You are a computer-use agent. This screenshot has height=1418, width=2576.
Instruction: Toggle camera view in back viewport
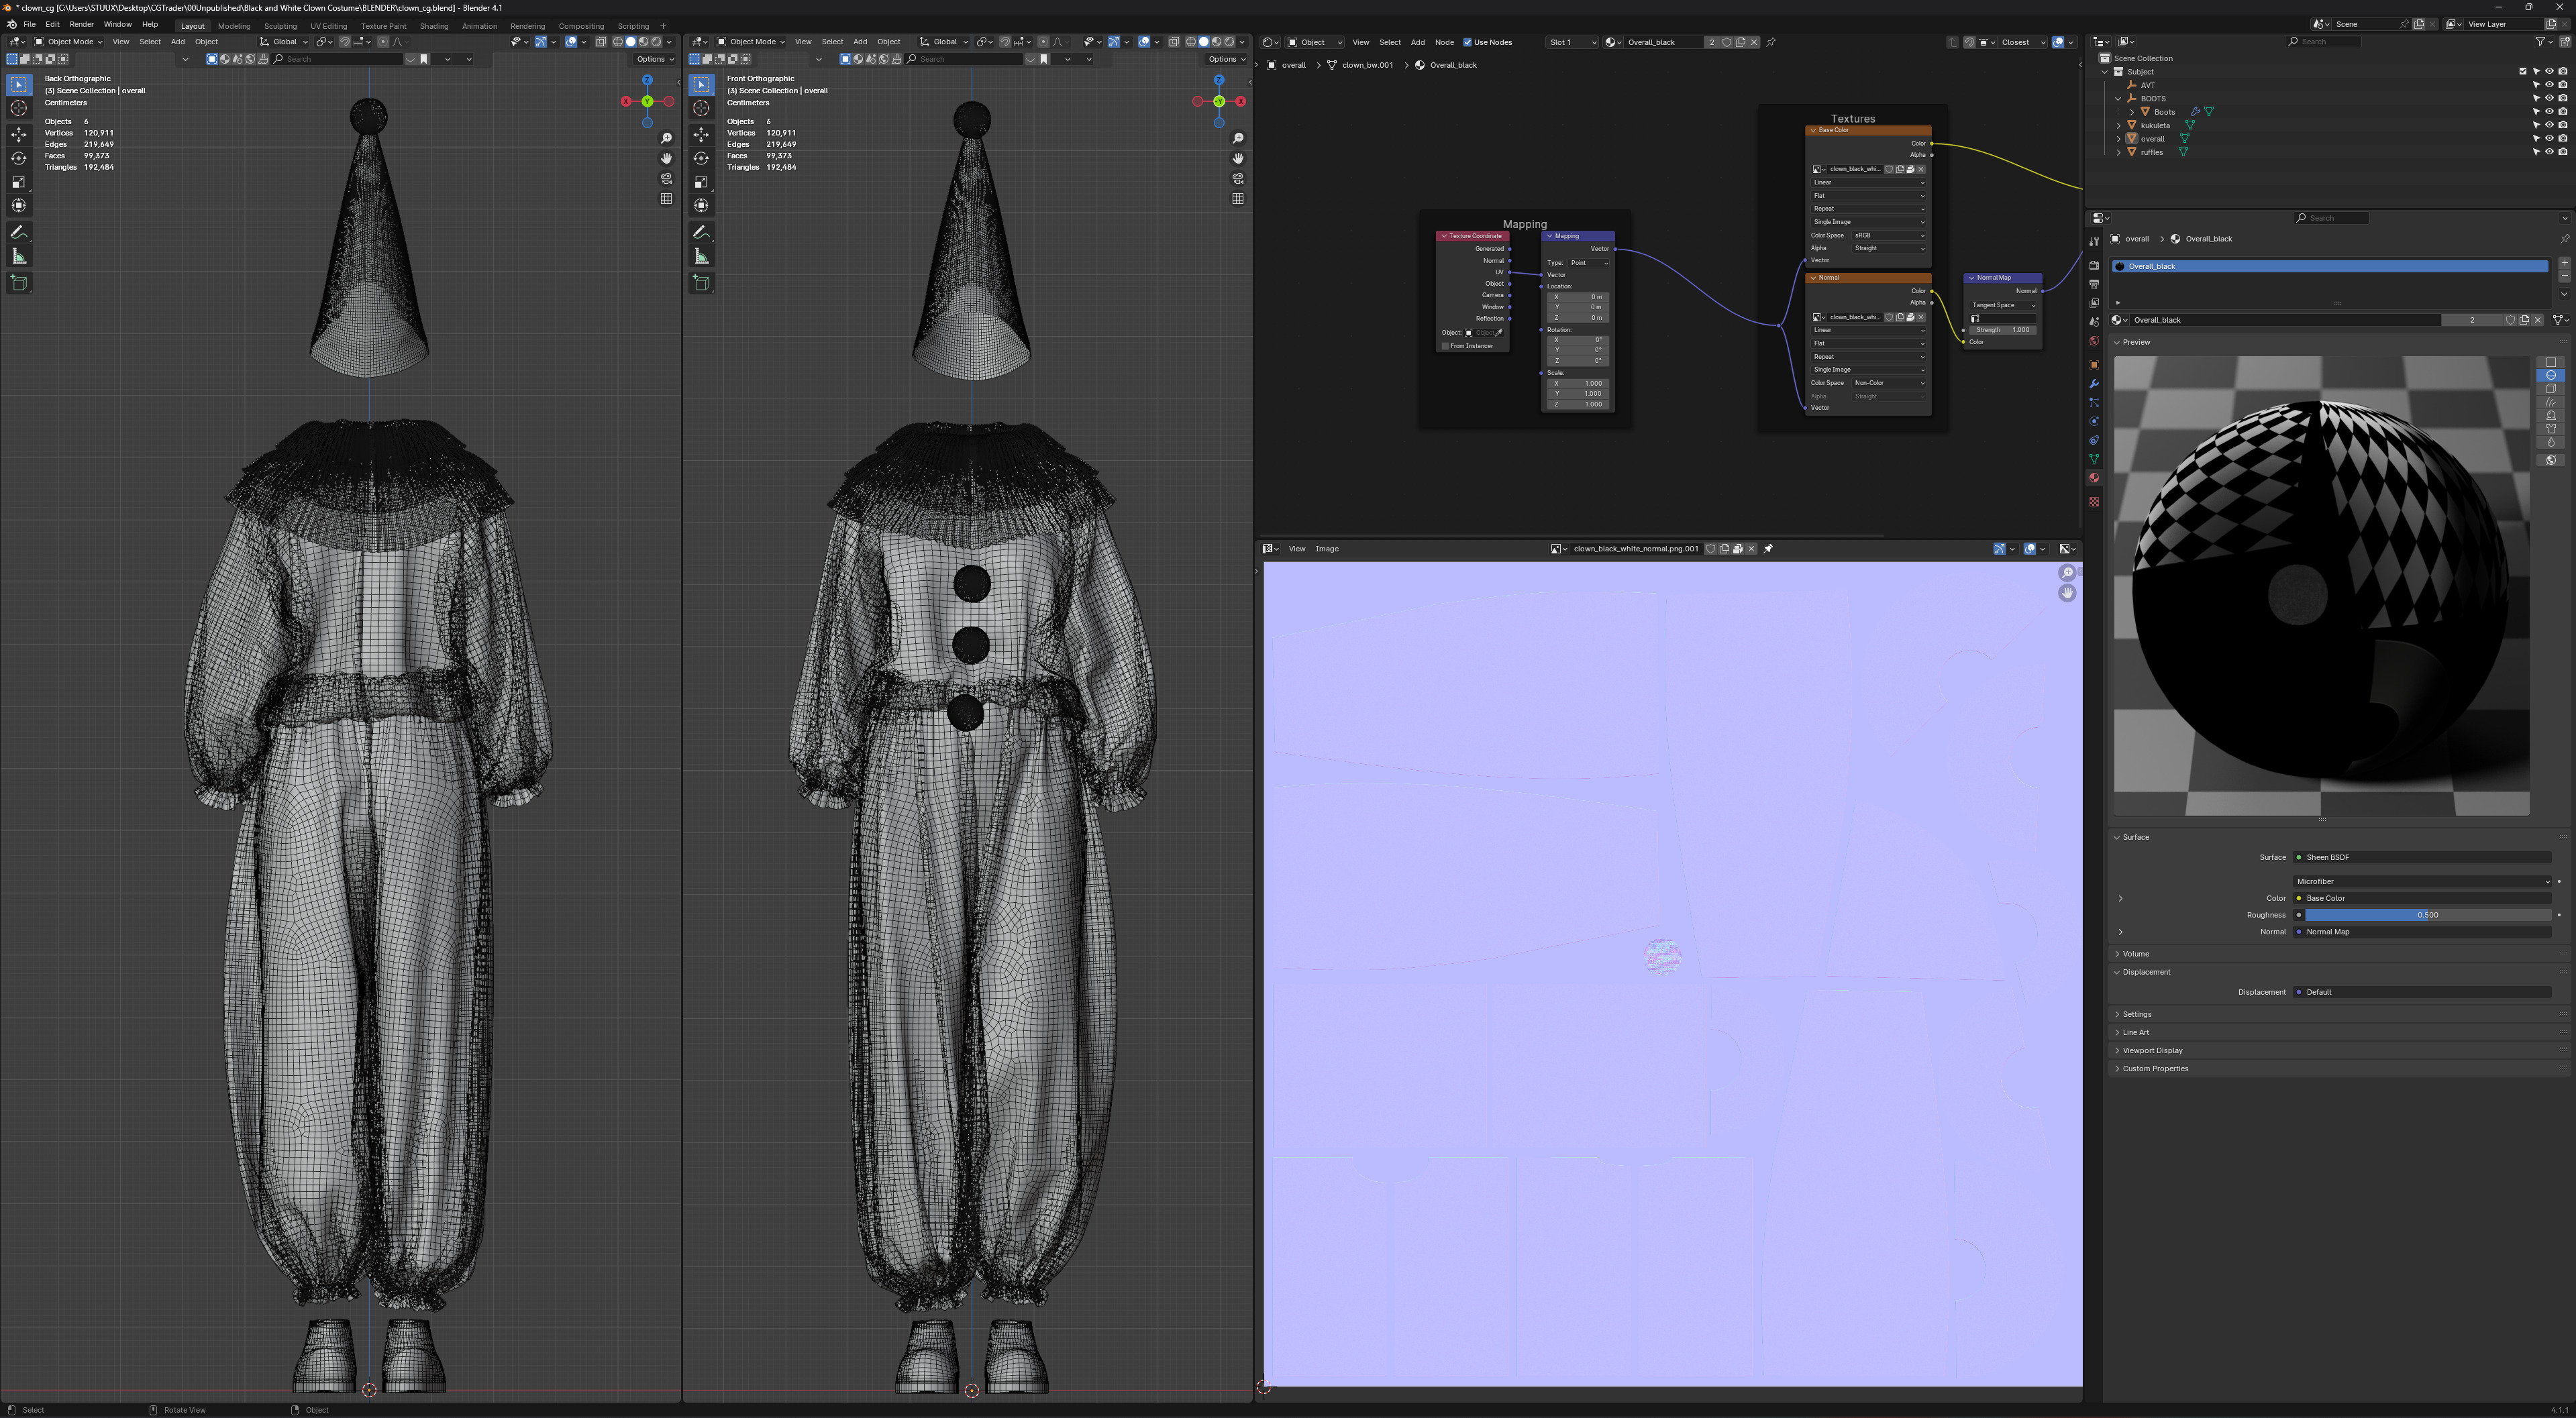pyautogui.click(x=667, y=179)
